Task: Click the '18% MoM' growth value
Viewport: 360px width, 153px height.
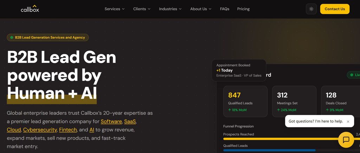Action: point(237,110)
